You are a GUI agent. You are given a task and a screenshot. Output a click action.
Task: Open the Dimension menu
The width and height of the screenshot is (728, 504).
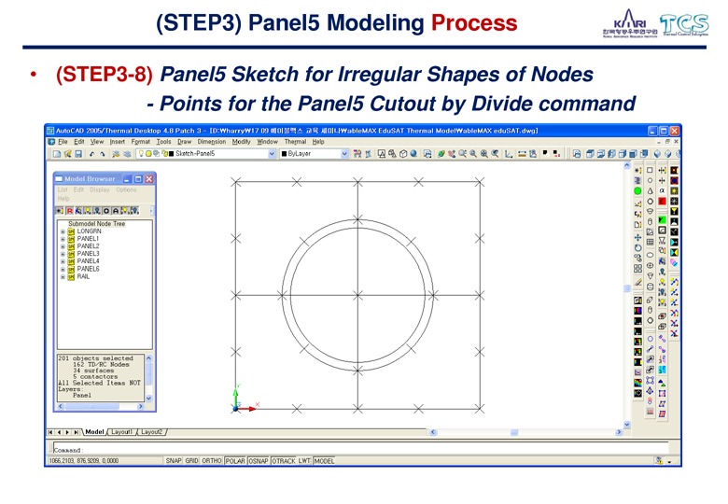(212, 142)
